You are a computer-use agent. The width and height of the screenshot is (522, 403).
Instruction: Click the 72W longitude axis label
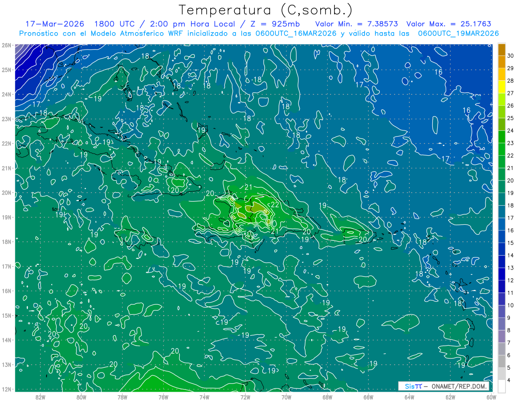point(245,397)
